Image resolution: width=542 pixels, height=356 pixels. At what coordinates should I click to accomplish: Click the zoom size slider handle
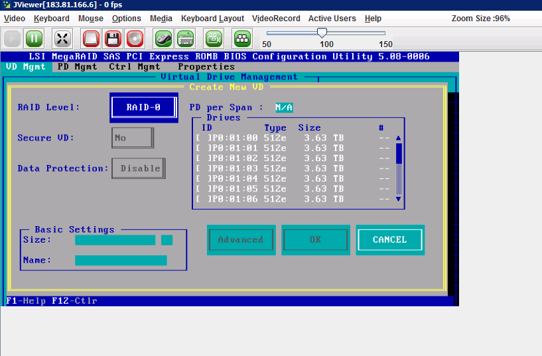pos(322,32)
